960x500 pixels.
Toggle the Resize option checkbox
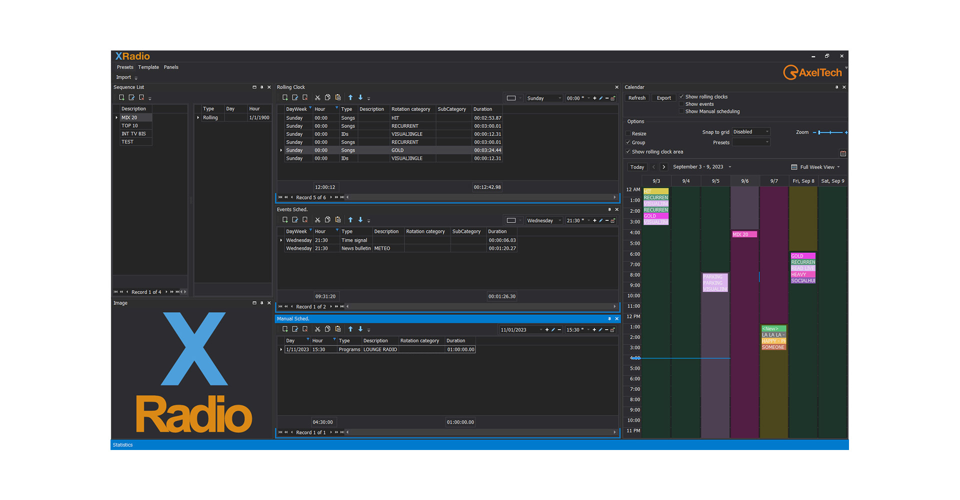pos(628,134)
